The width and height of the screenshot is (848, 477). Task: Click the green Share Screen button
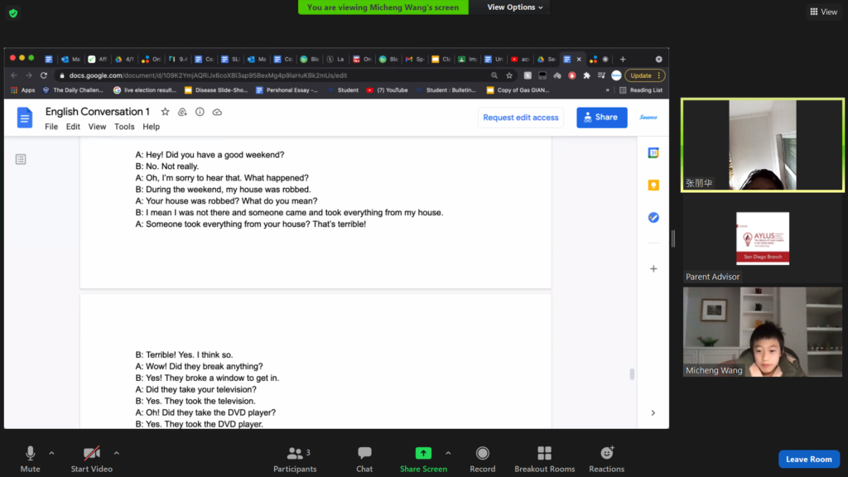coord(423,459)
